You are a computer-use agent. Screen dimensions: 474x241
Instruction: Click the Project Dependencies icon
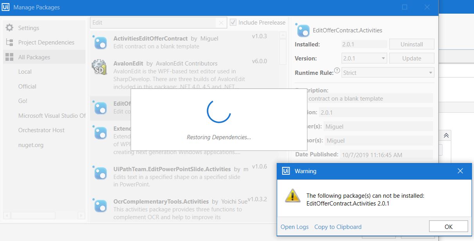click(x=9, y=42)
